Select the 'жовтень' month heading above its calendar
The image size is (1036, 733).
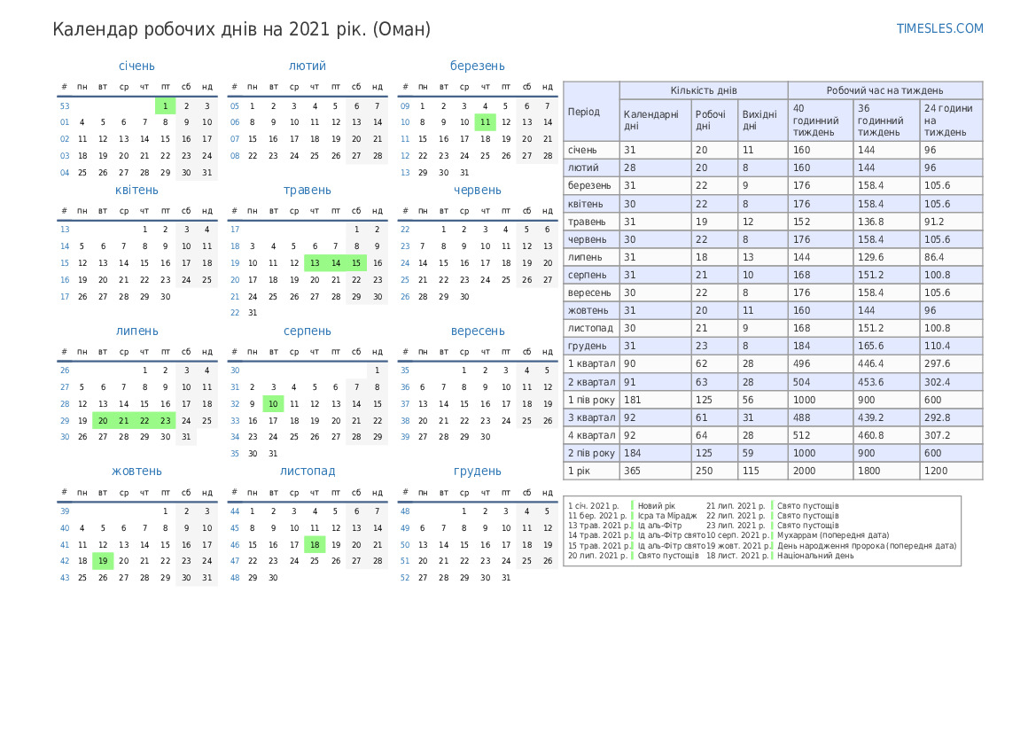[x=136, y=472]
